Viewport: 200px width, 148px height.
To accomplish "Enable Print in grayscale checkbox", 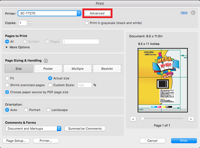I will coord(87,23).
